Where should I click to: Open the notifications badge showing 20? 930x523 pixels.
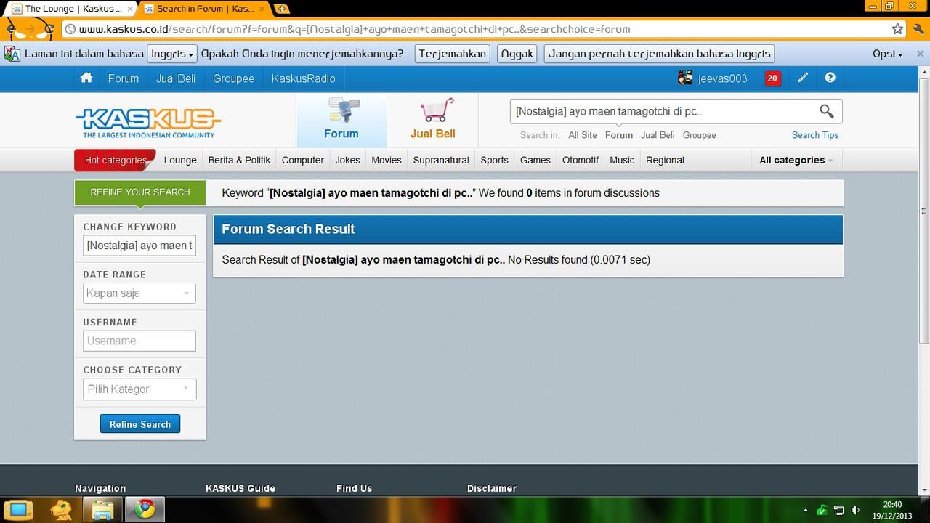click(772, 78)
